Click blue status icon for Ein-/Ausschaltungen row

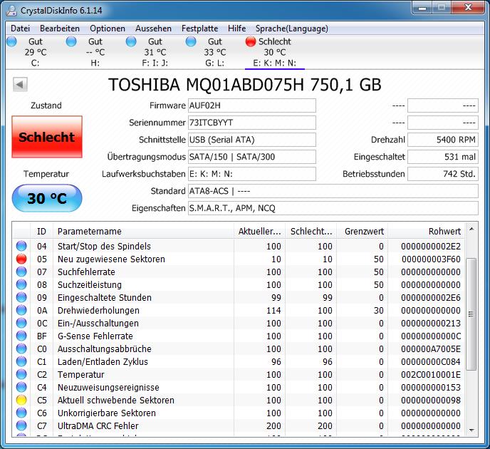pyautogui.click(x=21, y=323)
